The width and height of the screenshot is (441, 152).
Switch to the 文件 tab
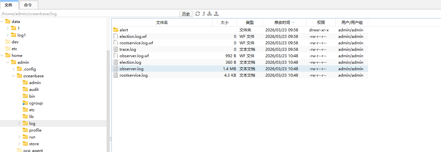pos(9,5)
